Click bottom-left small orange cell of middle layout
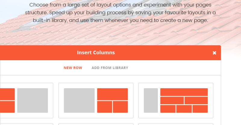This screenshot has height=125, width=241. pyautogui.click(x=105, y=107)
